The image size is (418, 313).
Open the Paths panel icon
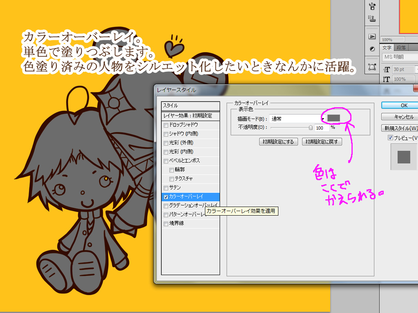tap(372, 66)
